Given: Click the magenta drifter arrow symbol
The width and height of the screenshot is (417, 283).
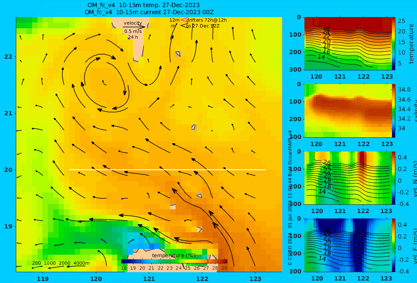Looking at the screenshot, I should 184,20.
